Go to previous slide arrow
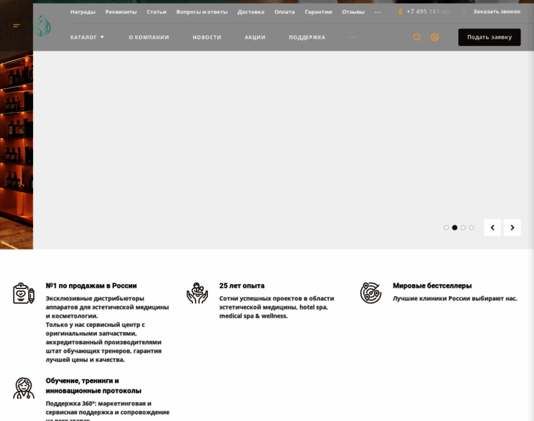This screenshot has height=421, width=534. [x=492, y=227]
